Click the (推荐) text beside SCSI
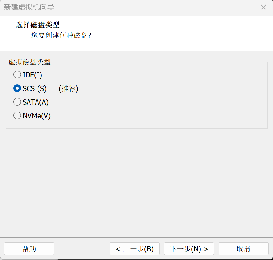The image size is (273, 260). point(68,88)
